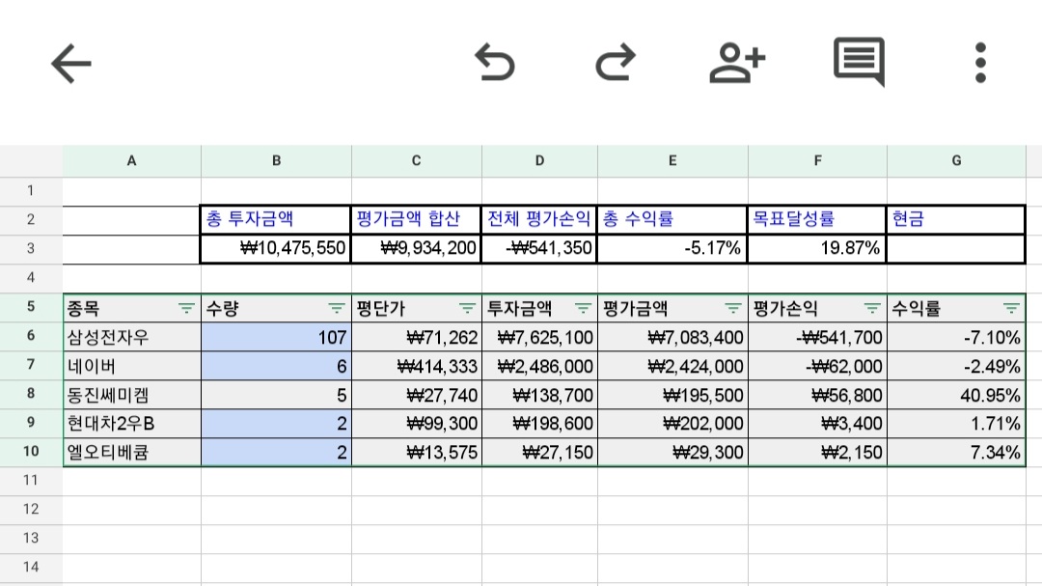Screen dimensions: 1042x586
Task: Select the ₩56,800 cell
Action: pos(817,395)
